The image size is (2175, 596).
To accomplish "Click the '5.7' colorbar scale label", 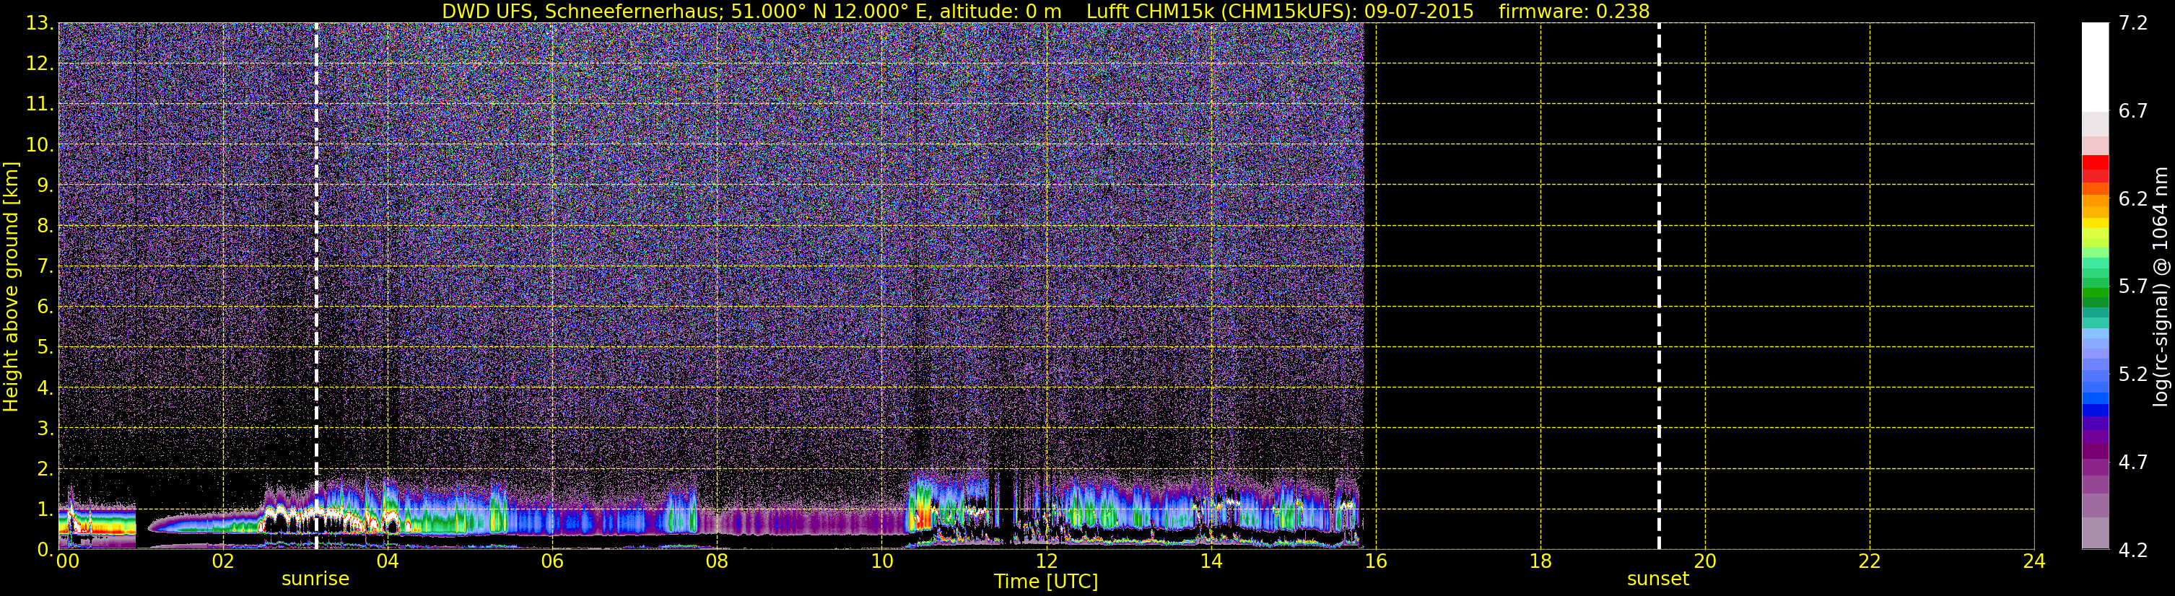I will 2133,286.
